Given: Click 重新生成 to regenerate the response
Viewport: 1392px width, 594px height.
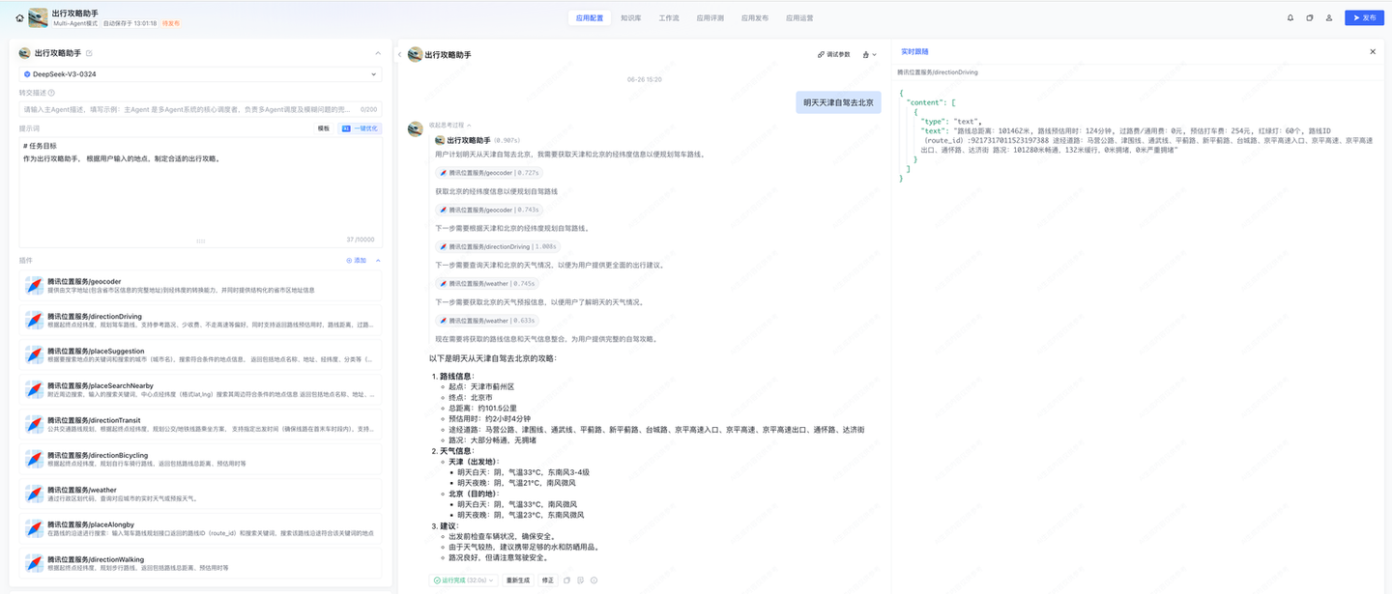Looking at the screenshot, I should click(x=517, y=580).
